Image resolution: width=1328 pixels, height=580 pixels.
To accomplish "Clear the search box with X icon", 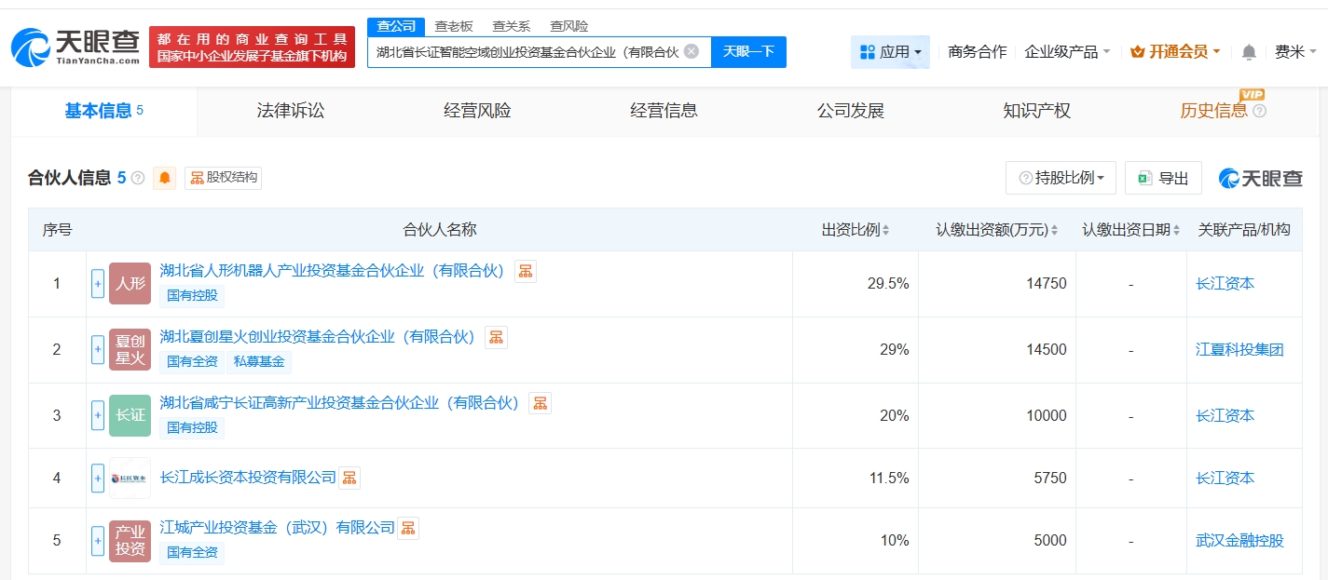I will (x=691, y=51).
